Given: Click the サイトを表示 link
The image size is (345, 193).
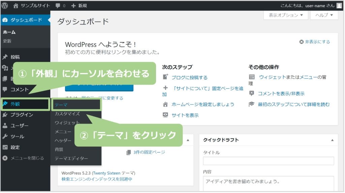Looking at the screenshot, I should 185,115.
